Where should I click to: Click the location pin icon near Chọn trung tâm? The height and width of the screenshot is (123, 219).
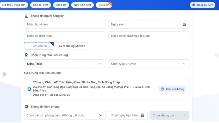pos(26,55)
